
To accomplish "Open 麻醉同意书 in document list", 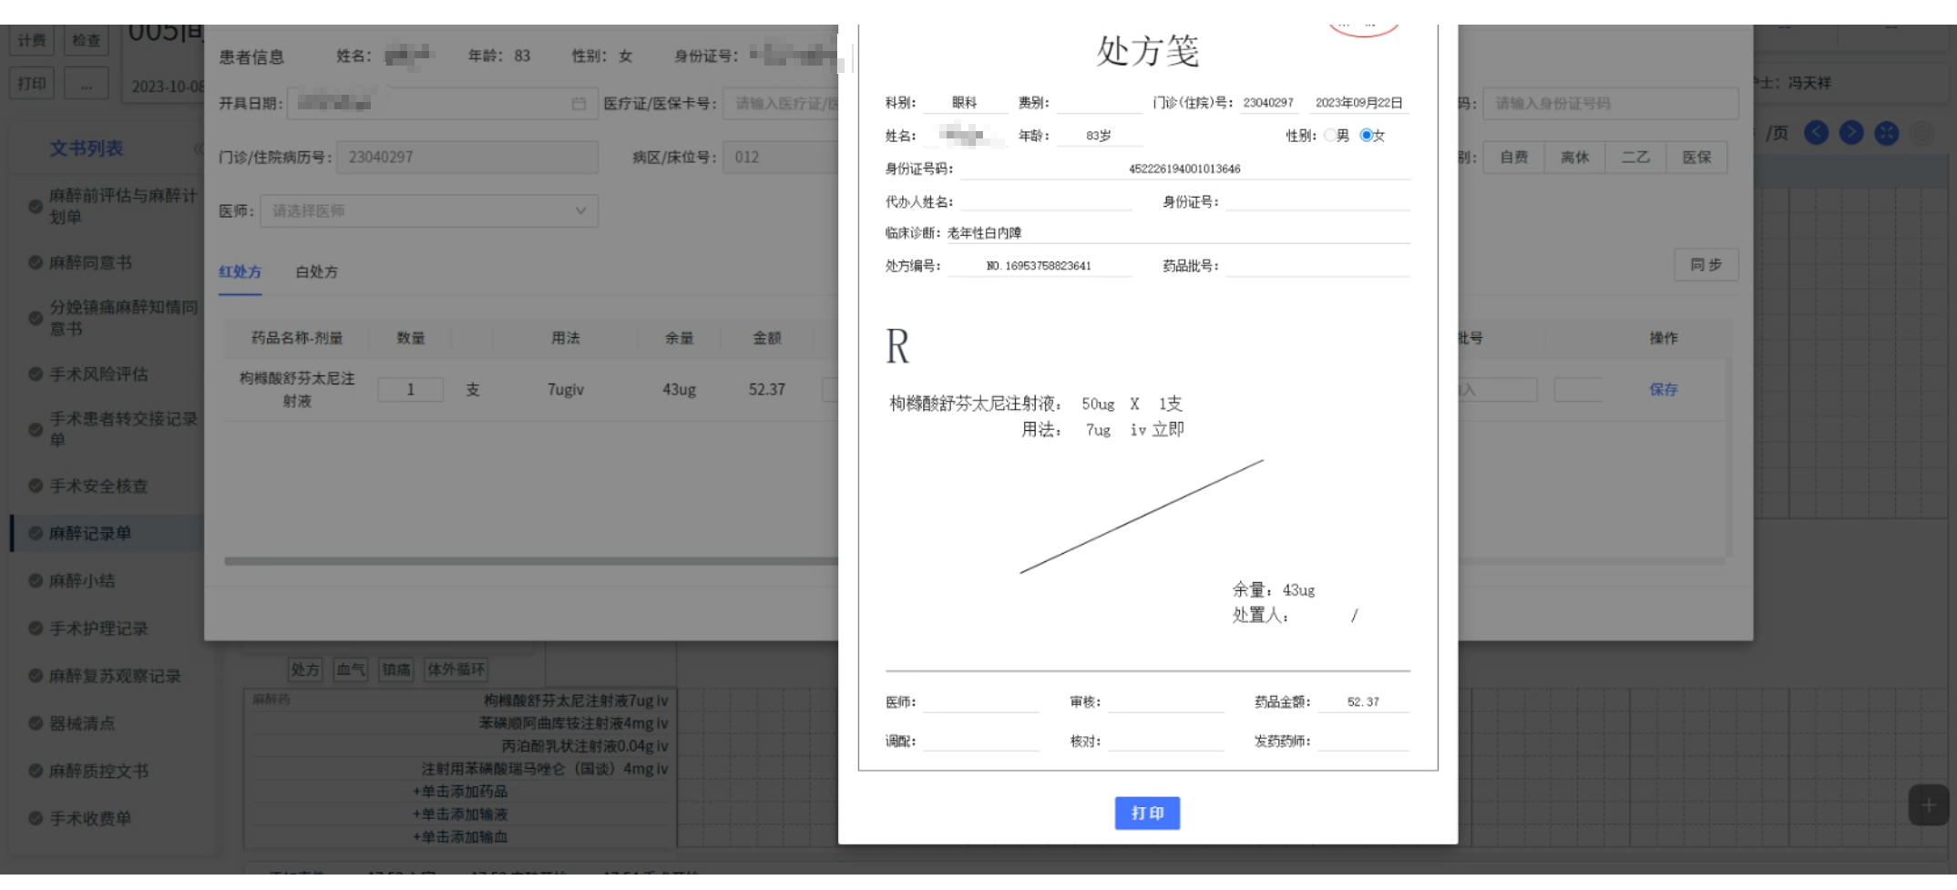I will pos(90,262).
